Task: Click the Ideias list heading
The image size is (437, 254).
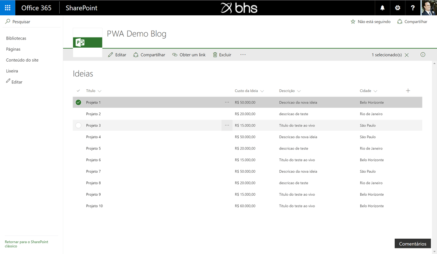Action: pyautogui.click(x=83, y=74)
